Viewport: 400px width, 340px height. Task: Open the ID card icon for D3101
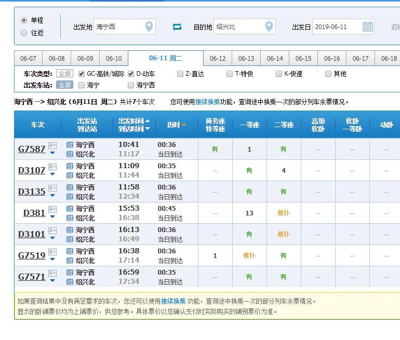pos(52,230)
